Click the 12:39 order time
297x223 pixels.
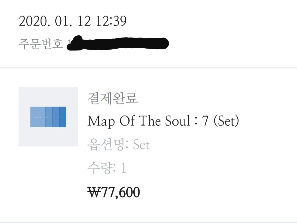point(111,22)
